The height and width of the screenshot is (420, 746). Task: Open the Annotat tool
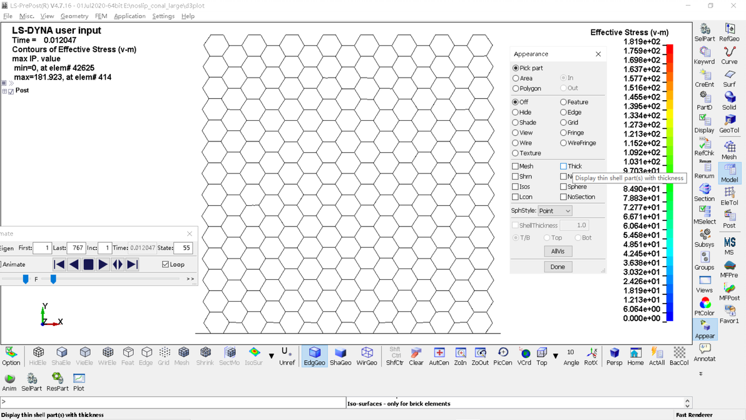click(705, 352)
